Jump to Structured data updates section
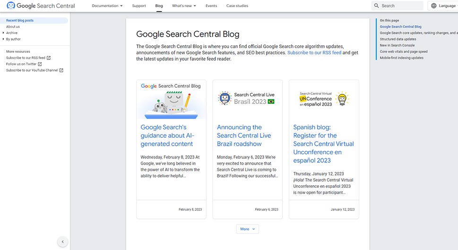458x250 pixels. point(398,39)
